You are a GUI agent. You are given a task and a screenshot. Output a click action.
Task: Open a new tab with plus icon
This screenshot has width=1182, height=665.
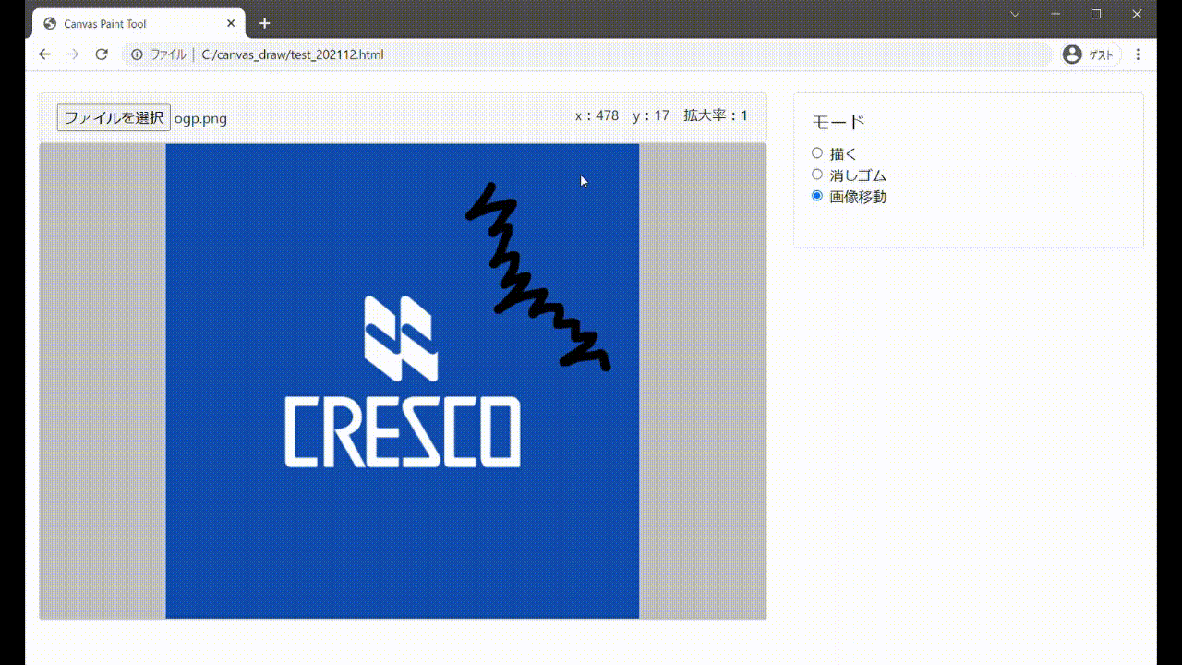coord(265,23)
